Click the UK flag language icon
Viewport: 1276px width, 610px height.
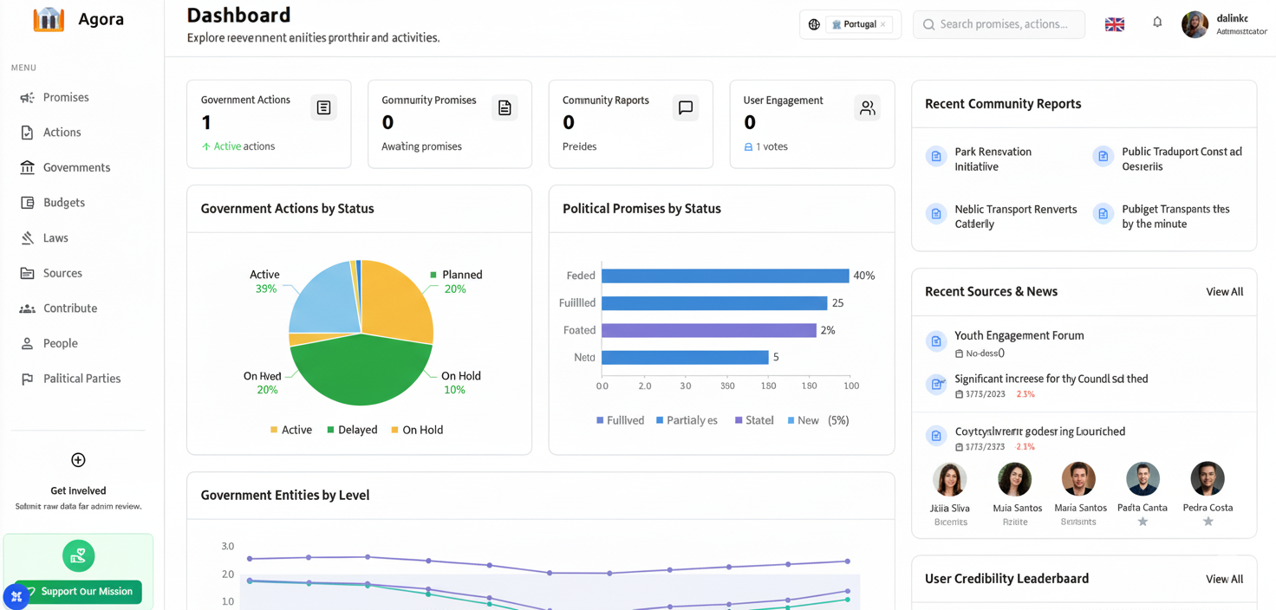point(1115,24)
